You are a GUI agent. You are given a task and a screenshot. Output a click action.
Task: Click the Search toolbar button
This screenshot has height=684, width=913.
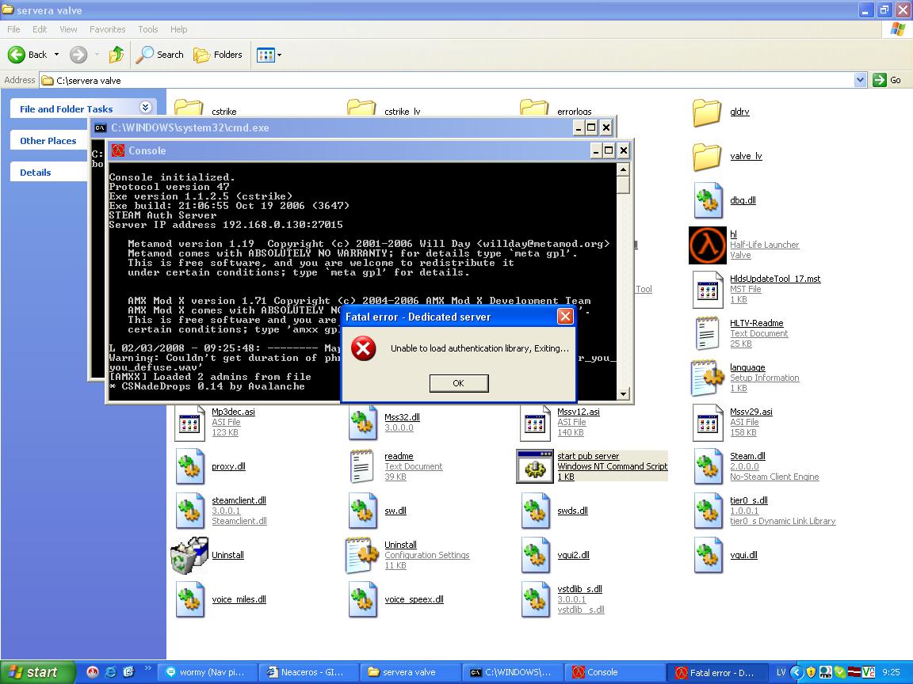click(x=160, y=55)
